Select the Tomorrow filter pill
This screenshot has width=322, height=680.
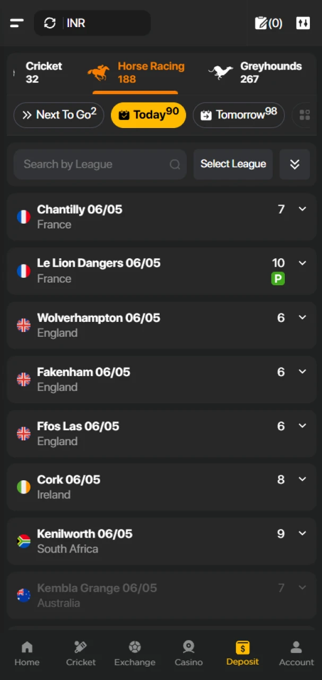pyautogui.click(x=239, y=115)
